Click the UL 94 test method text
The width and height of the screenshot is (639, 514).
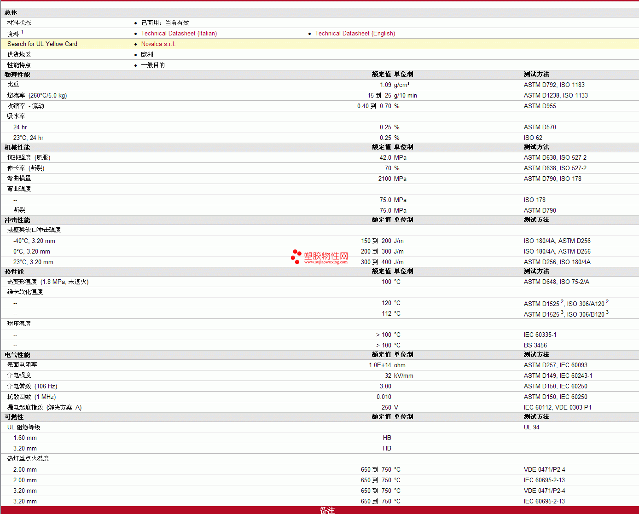click(x=531, y=427)
